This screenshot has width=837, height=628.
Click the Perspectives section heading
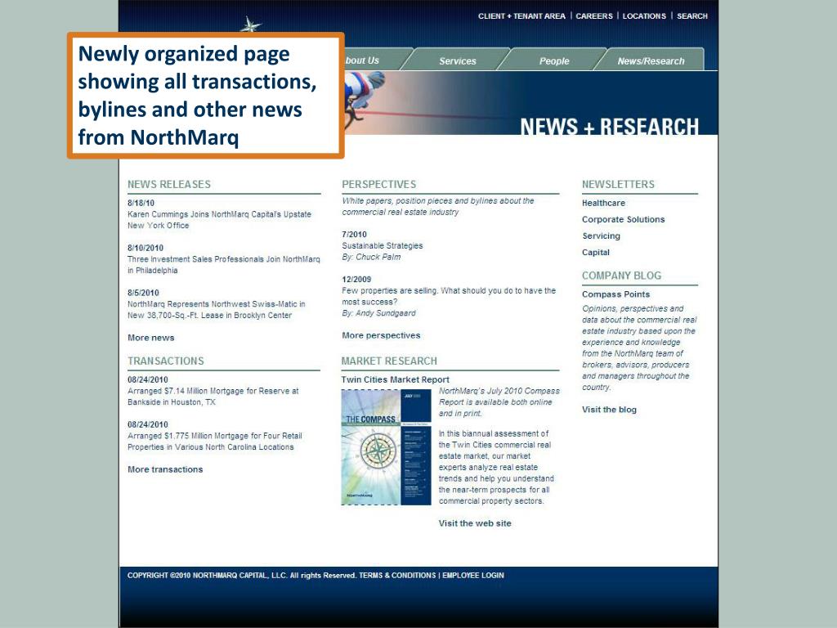pyautogui.click(x=379, y=184)
